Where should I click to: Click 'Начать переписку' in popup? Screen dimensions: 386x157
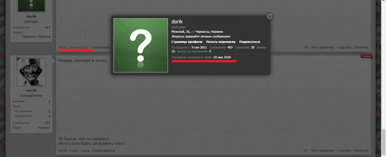pos(221,42)
